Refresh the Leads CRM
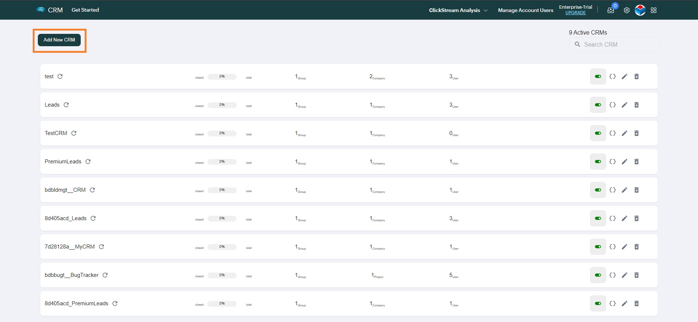The image size is (698, 322). click(66, 105)
